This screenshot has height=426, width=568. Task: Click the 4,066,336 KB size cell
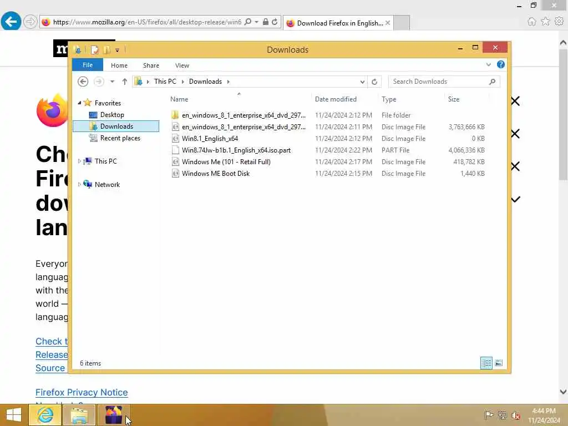point(466,150)
